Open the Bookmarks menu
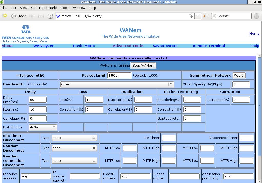 (x=48, y=8)
